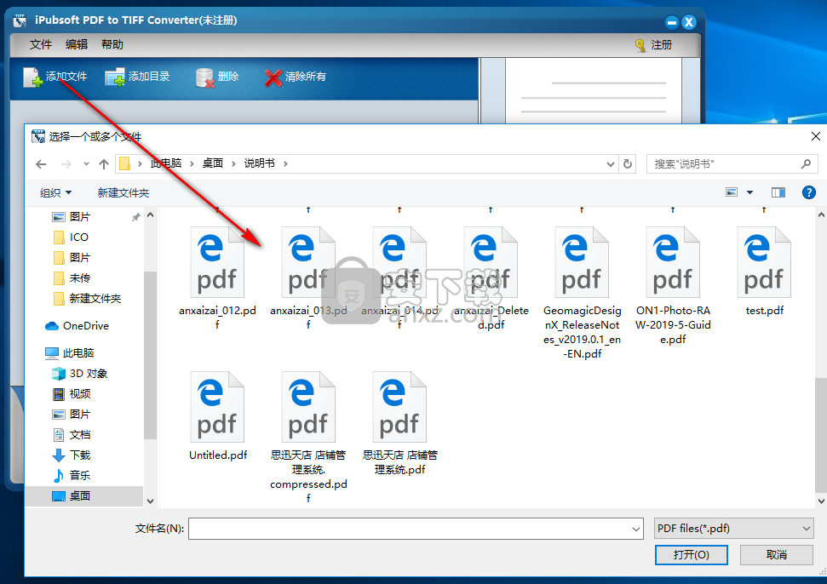This screenshot has width=827, height=584.
Task: Click the 文件名 filename input field
Action: click(416, 529)
